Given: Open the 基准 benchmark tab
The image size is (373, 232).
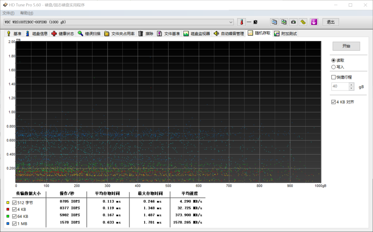Looking at the screenshot, I should 14,34.
